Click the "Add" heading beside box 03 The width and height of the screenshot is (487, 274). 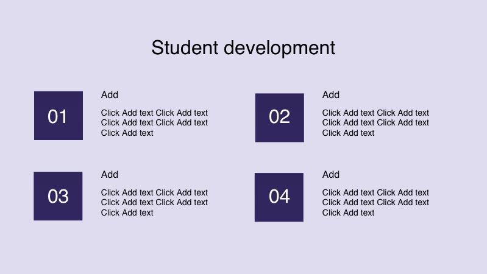click(x=110, y=174)
